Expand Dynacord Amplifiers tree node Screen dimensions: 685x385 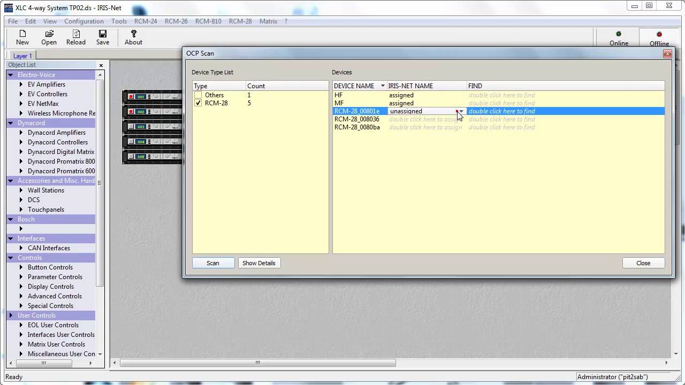pos(21,133)
